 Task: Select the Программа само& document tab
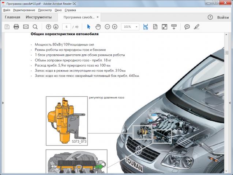point(79,17)
